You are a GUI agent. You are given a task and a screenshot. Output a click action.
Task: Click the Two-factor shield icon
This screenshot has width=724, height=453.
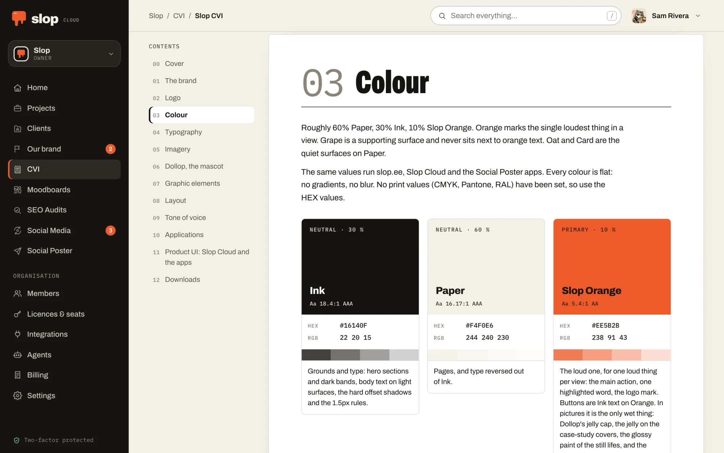click(16, 440)
